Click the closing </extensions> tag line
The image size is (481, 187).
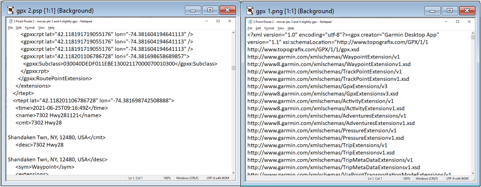(x=33, y=86)
